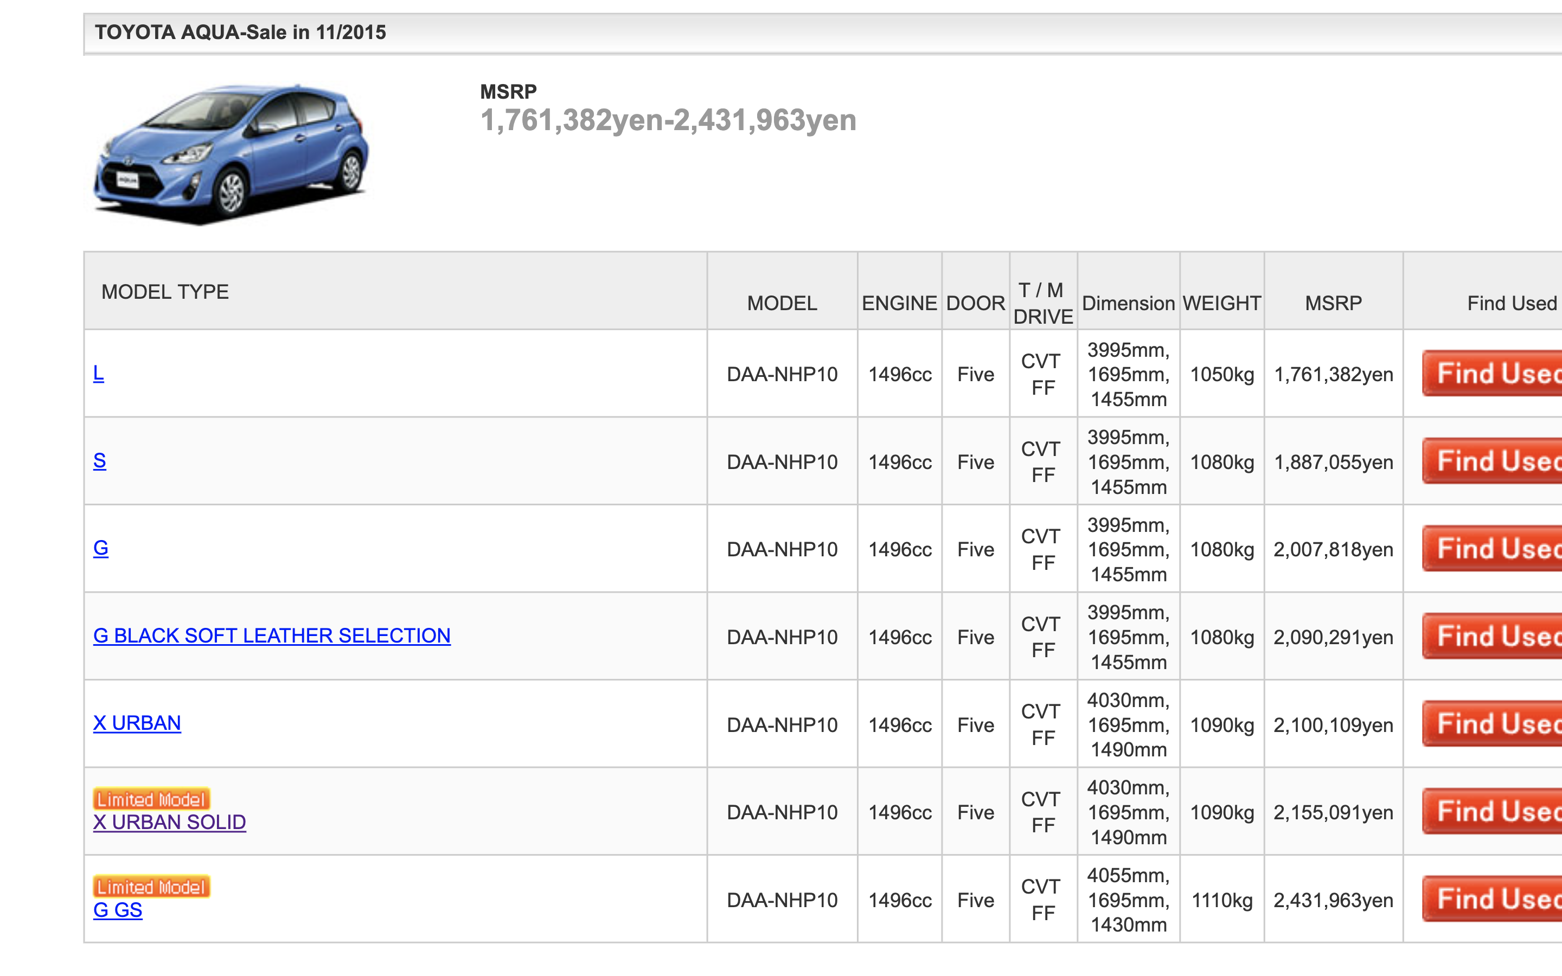1562x976 pixels.
Task: Click the MSRP heading above price range
Action: (509, 92)
